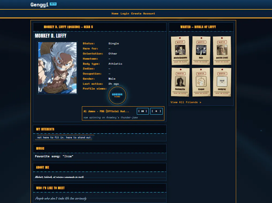Open Cragon's wanted poster

click(201, 82)
